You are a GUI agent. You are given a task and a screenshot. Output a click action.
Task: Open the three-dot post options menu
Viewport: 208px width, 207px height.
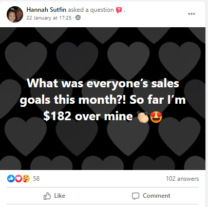point(192,14)
